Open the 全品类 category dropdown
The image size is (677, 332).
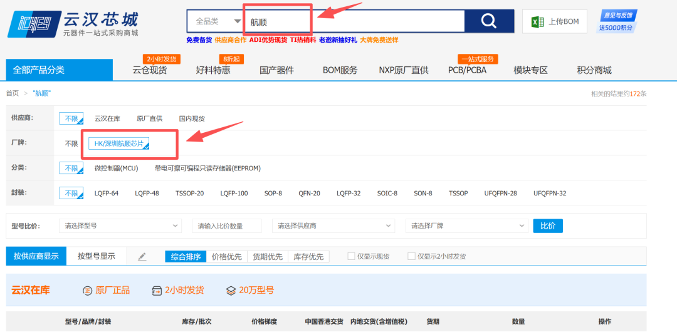point(217,21)
